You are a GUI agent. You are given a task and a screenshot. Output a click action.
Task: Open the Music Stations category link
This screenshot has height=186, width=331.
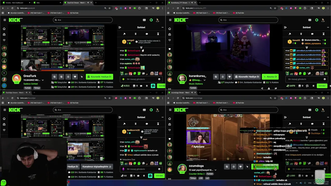pyautogui.click(x=196, y=84)
